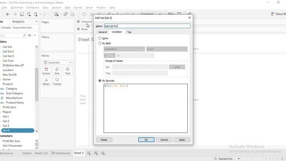Switch to the Condition tab

117,32
